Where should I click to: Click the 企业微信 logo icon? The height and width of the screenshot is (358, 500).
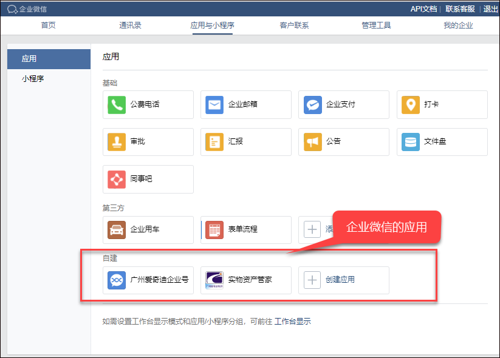(x=12, y=9)
